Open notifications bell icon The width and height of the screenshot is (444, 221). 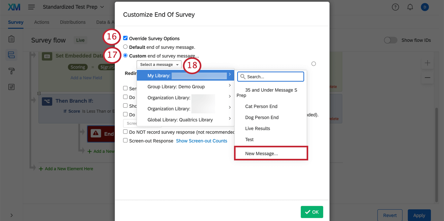(x=410, y=7)
